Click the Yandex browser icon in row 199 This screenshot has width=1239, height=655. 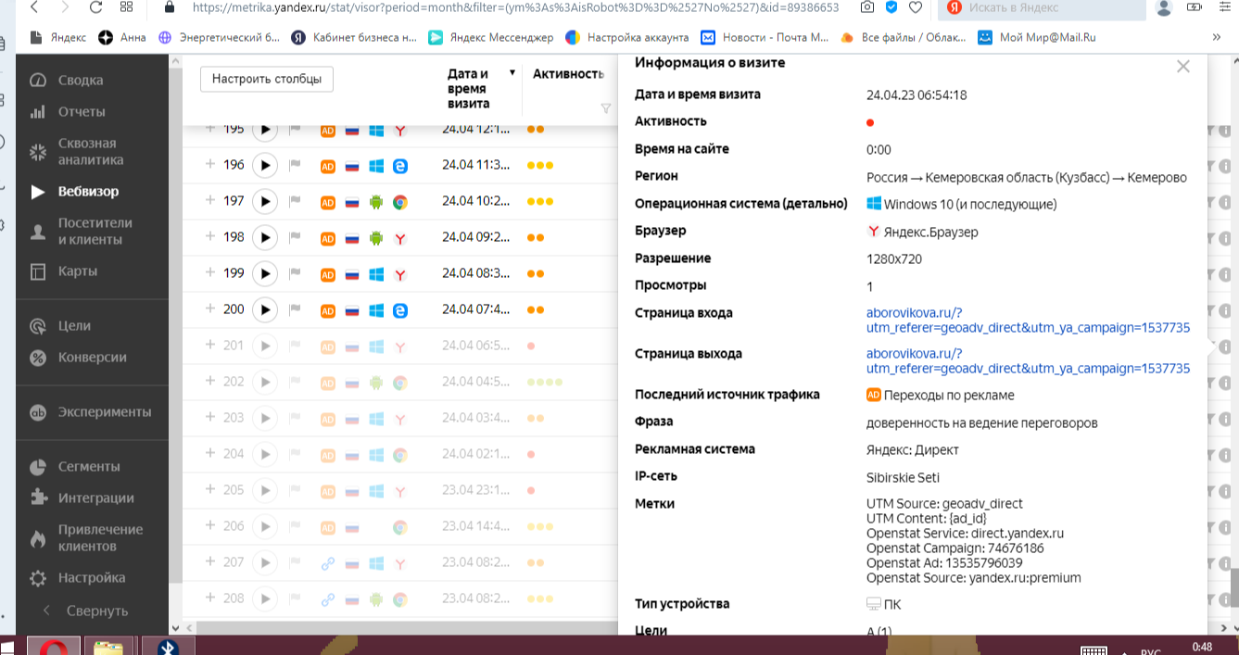click(x=400, y=274)
